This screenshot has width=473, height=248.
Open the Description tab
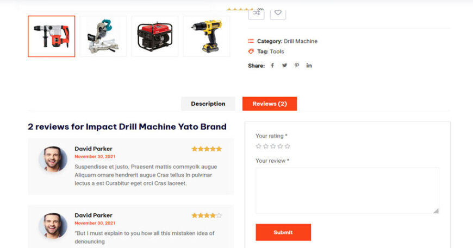coord(208,104)
